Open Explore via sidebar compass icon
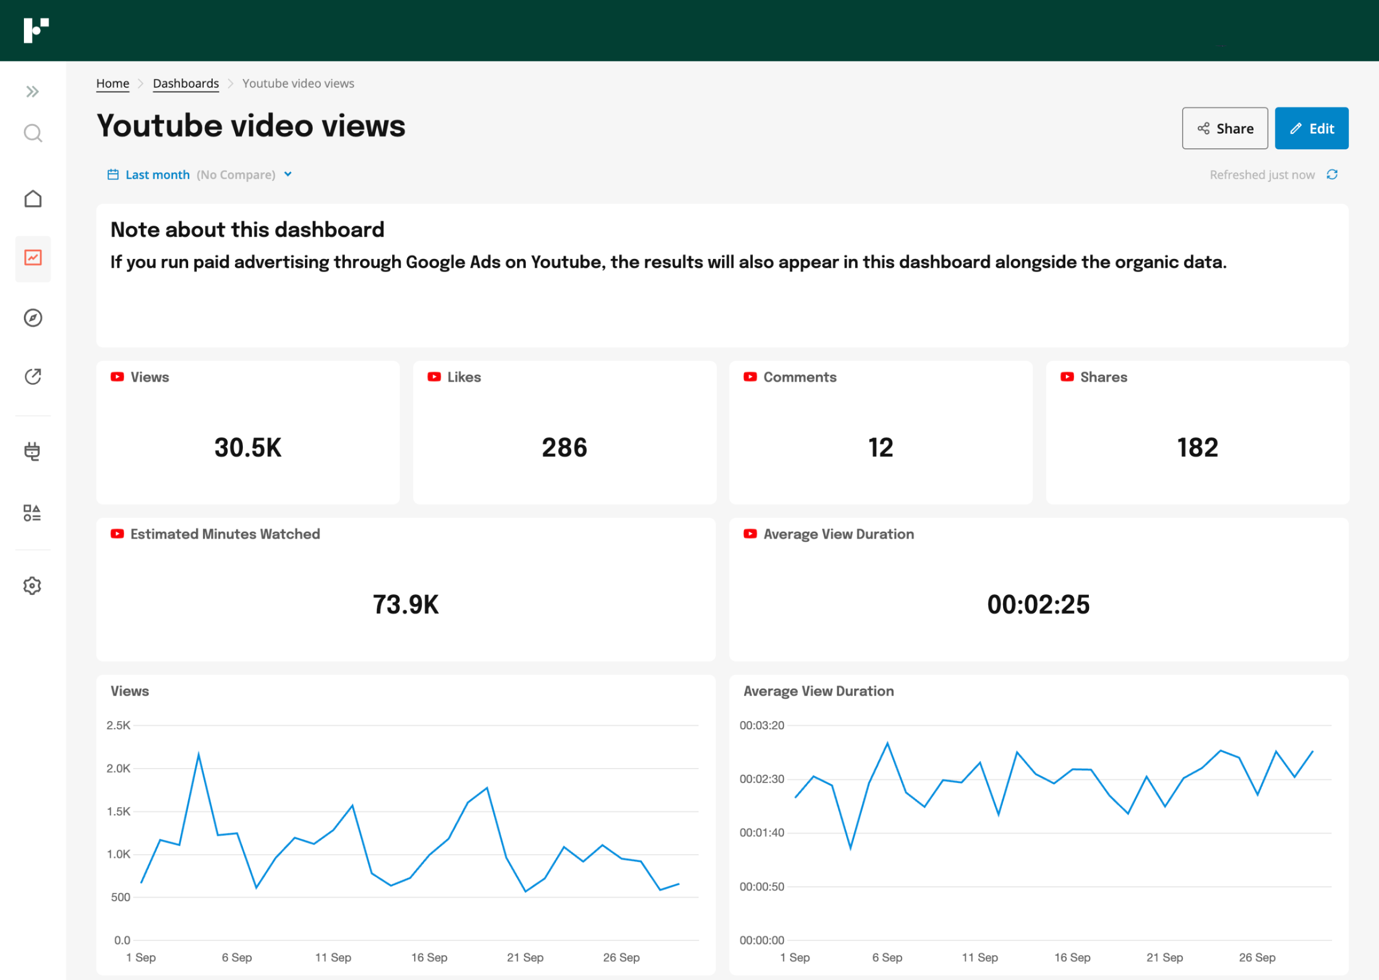 pyautogui.click(x=33, y=317)
